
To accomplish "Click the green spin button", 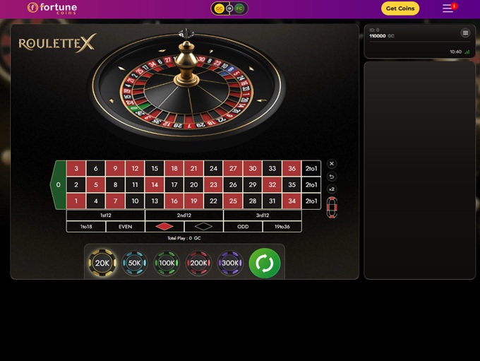I will [265, 263].
